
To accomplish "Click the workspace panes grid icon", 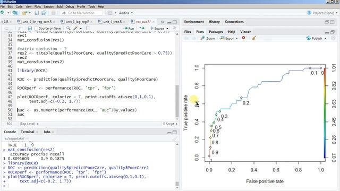I will (110, 13).
